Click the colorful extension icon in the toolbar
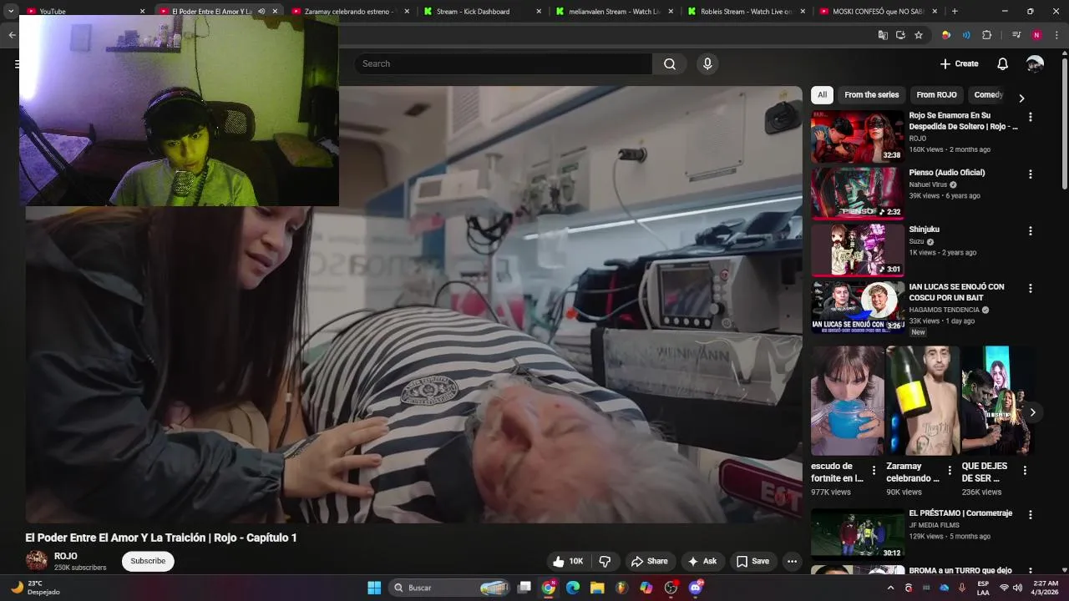 [946, 35]
